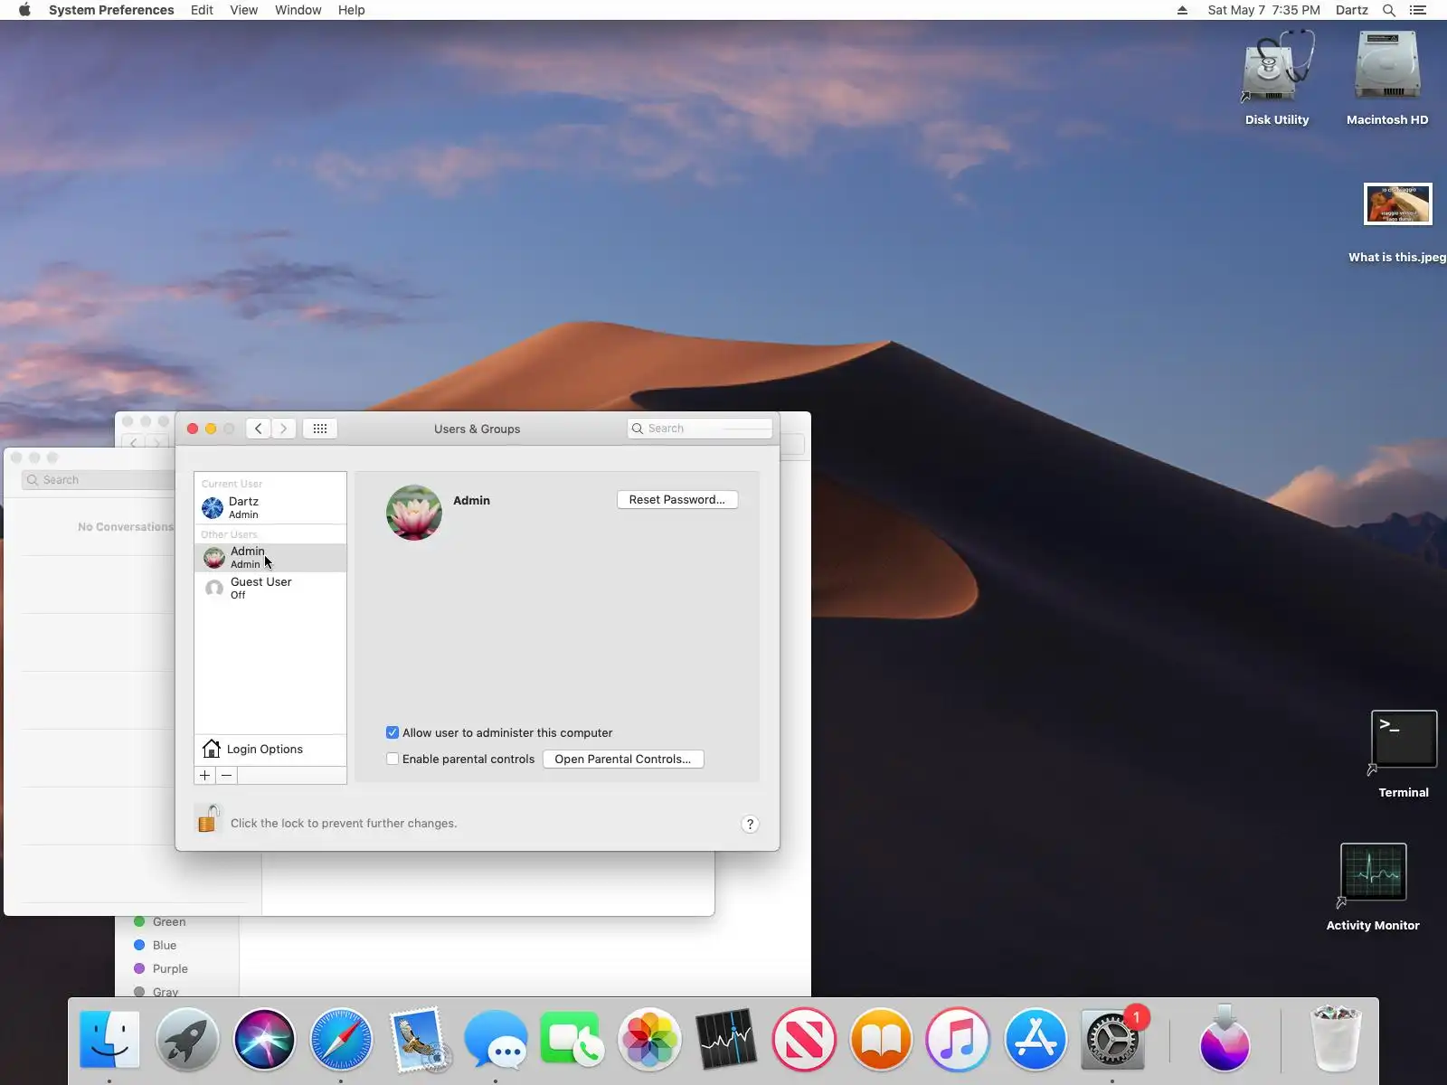The width and height of the screenshot is (1447, 1085).
Task: Open the View menu
Action: pos(243,10)
